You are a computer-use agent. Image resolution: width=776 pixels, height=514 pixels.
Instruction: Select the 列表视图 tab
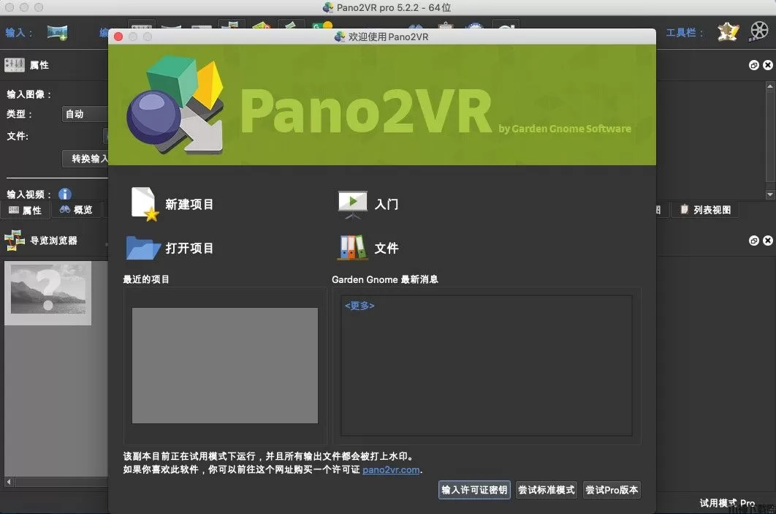click(x=704, y=210)
